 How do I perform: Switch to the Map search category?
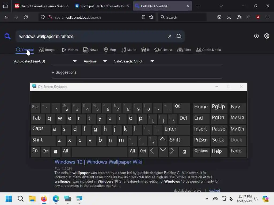110,50
